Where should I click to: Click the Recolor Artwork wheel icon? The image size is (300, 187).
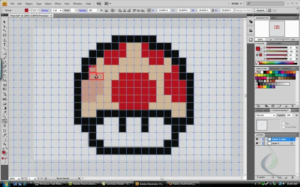click(x=106, y=10)
